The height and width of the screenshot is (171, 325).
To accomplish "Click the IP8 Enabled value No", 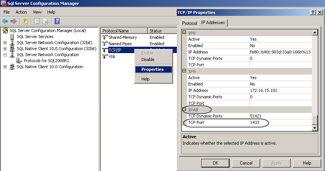I will 281,46.
